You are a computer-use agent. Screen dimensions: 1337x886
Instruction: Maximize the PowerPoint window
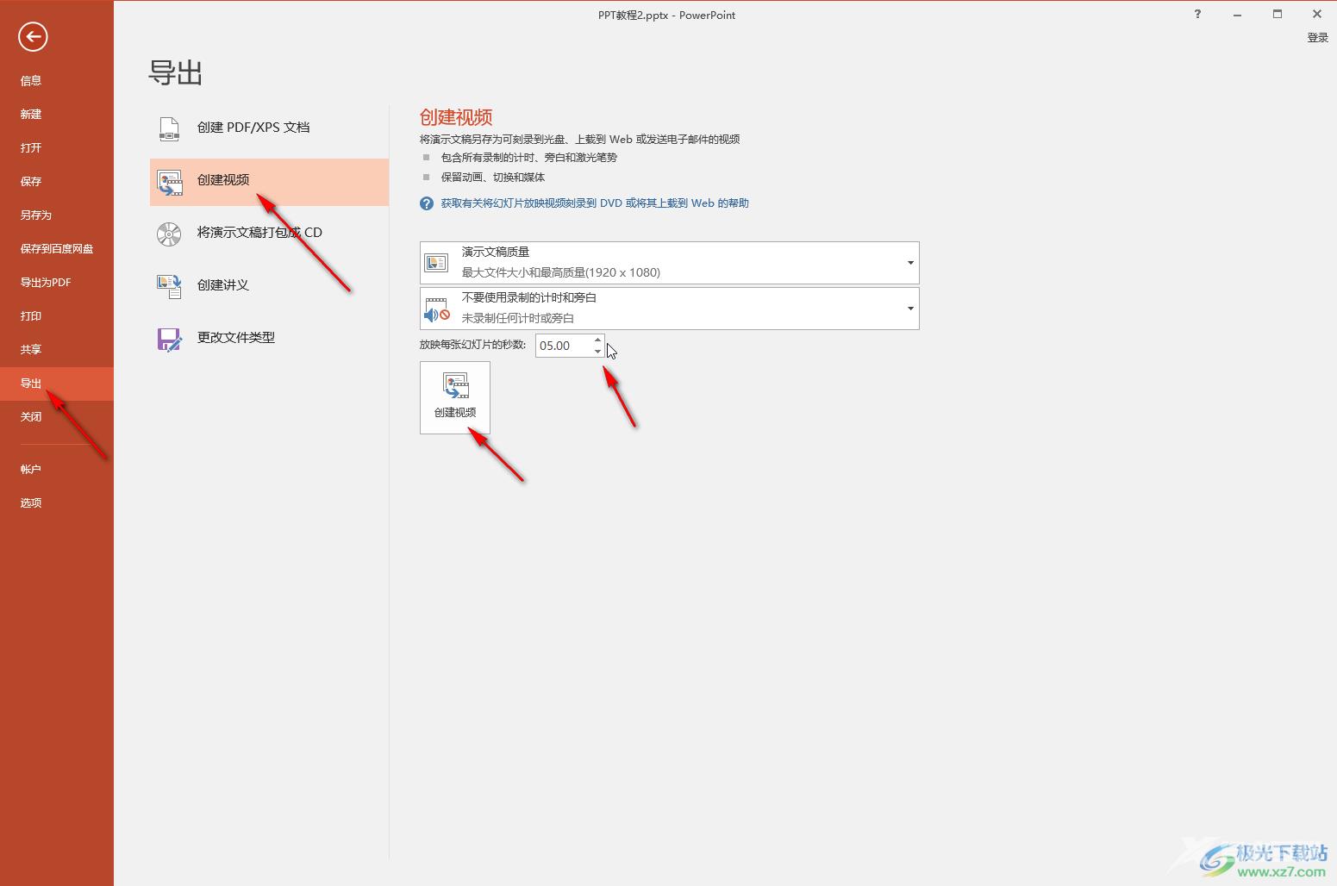pyautogui.click(x=1278, y=14)
